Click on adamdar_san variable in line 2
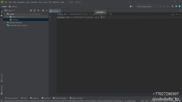Viewport: 182px width, 102px height. [63, 17]
